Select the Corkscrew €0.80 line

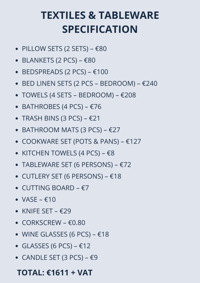pyautogui.click(x=54, y=223)
